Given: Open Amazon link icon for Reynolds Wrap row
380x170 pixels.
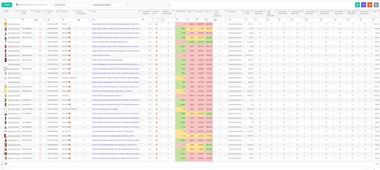Looking at the screenshot, I should coord(156,131).
